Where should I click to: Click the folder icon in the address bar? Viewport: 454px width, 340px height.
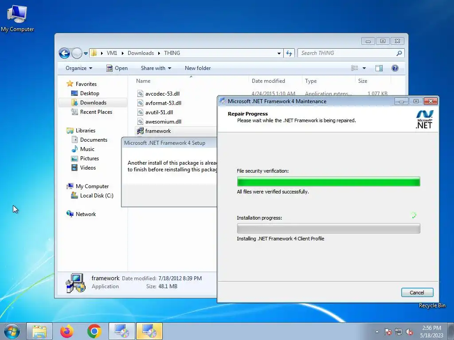coord(94,53)
